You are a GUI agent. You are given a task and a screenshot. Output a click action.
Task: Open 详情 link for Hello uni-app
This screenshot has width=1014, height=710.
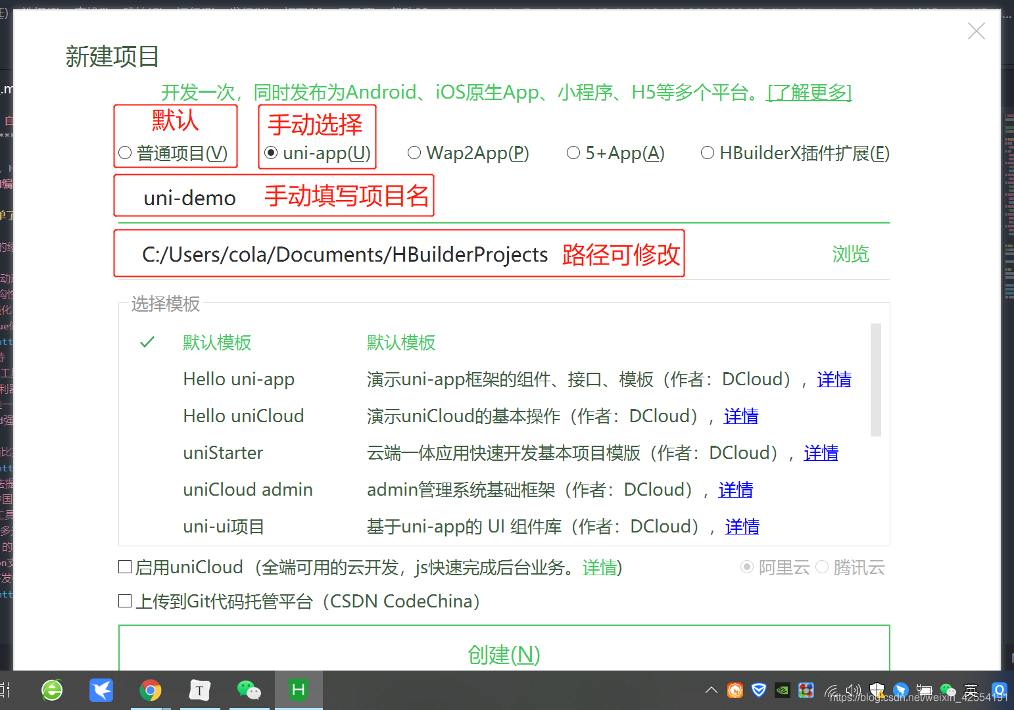pyautogui.click(x=834, y=379)
